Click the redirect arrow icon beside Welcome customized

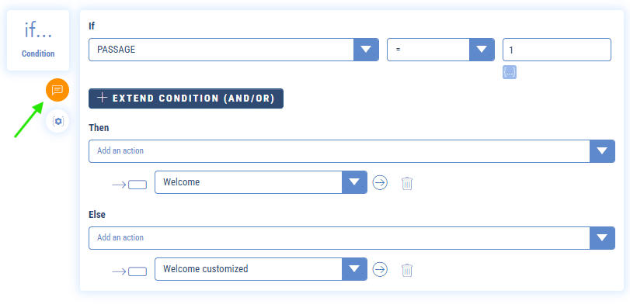[129, 271]
